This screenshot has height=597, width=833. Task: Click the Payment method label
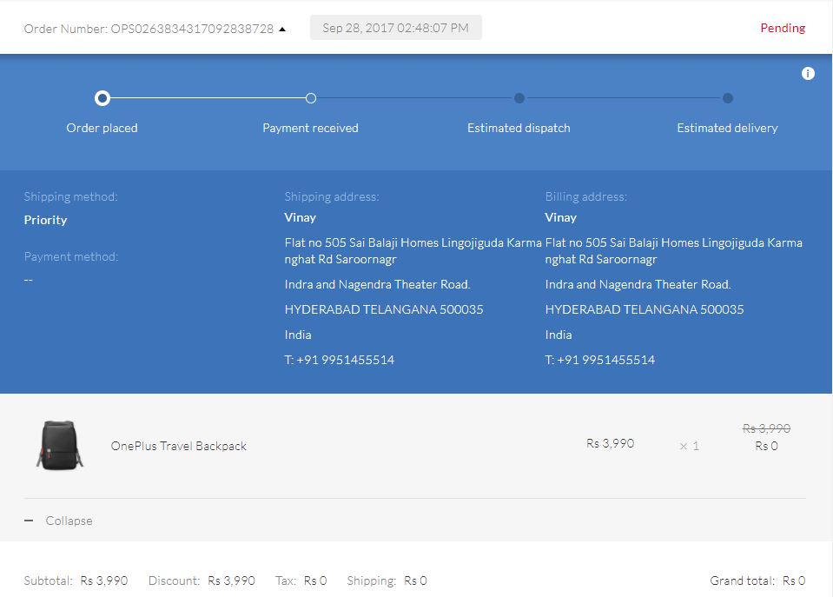pos(71,256)
